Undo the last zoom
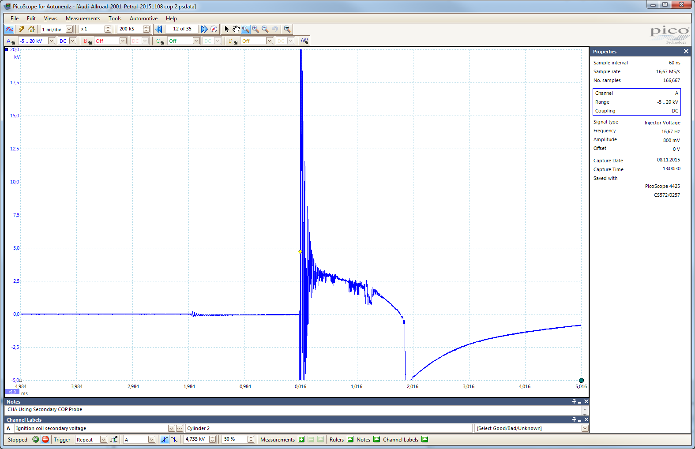 pos(275,29)
